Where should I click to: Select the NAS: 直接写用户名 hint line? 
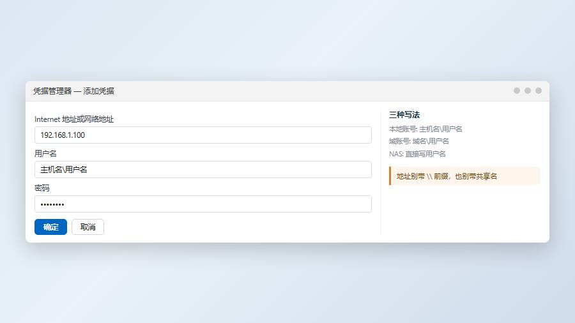point(417,154)
